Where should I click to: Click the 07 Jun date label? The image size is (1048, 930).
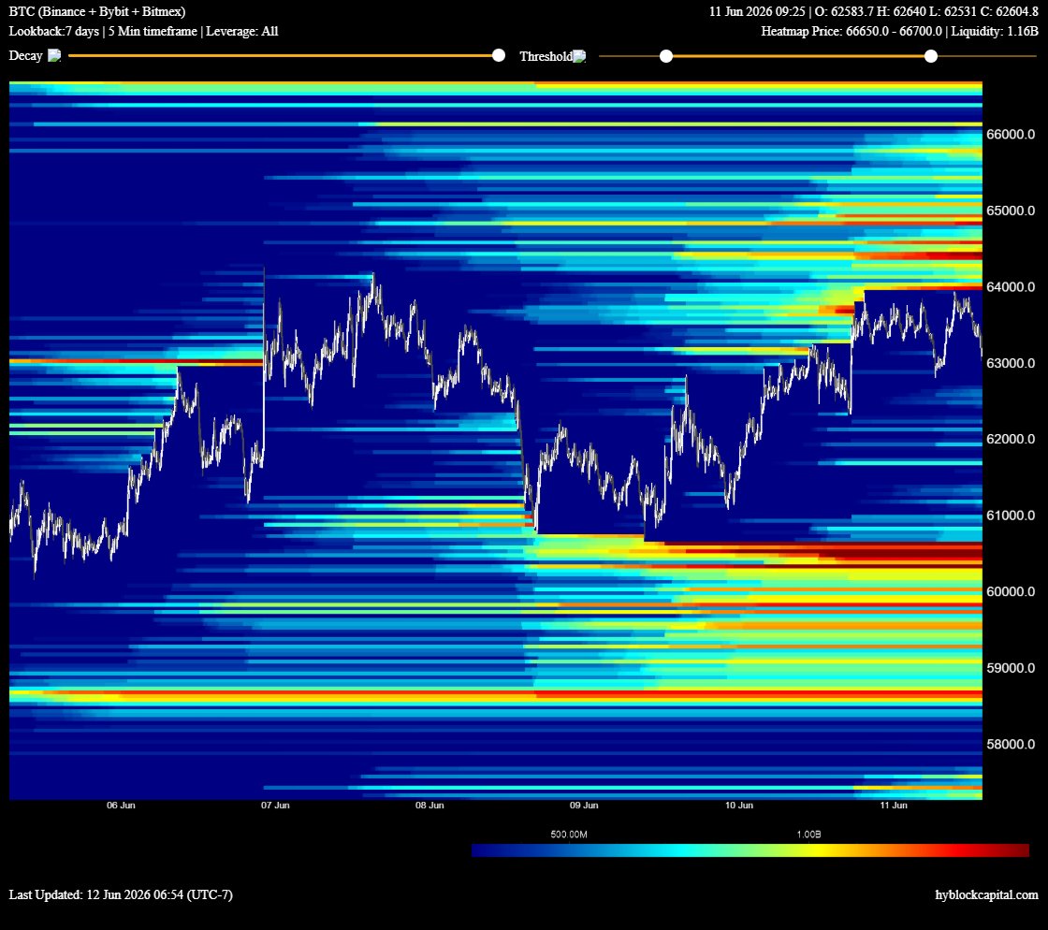(x=275, y=805)
